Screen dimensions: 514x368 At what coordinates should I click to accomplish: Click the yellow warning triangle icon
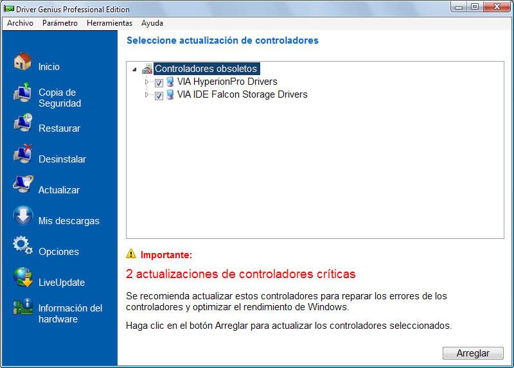point(131,254)
